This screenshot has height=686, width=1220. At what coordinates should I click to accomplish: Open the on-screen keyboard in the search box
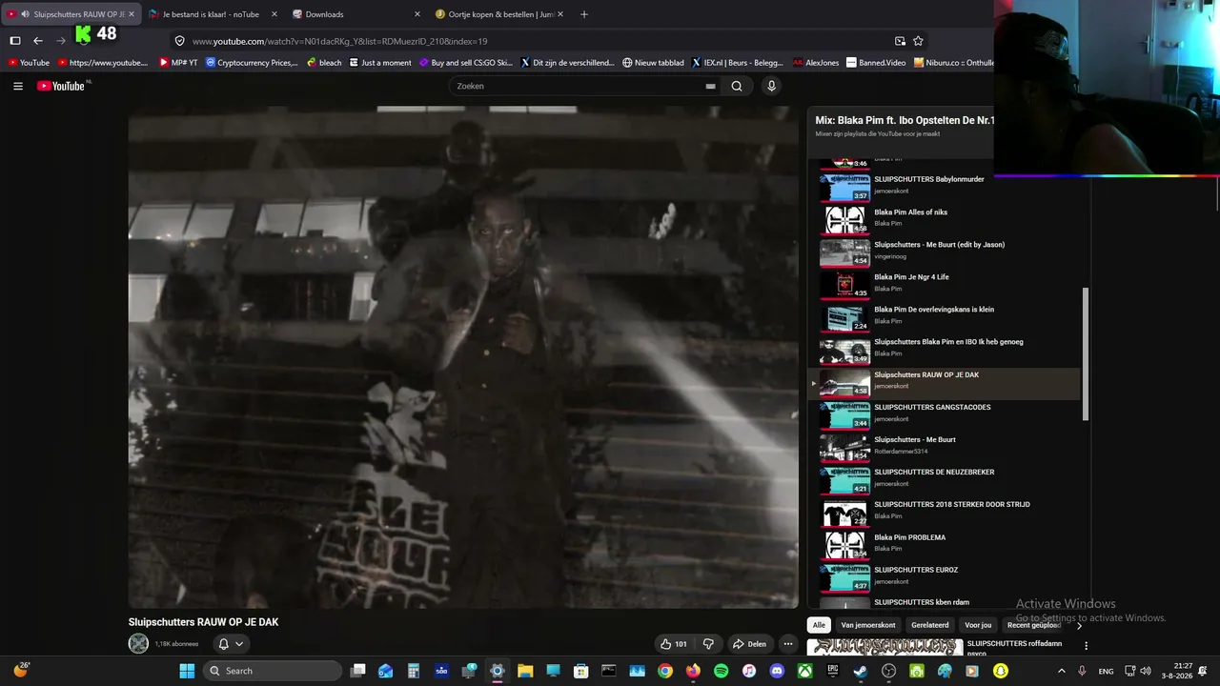(710, 86)
